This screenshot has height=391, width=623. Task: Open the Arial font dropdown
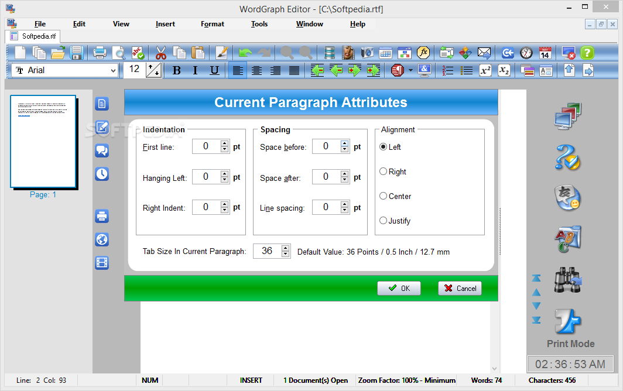(113, 71)
